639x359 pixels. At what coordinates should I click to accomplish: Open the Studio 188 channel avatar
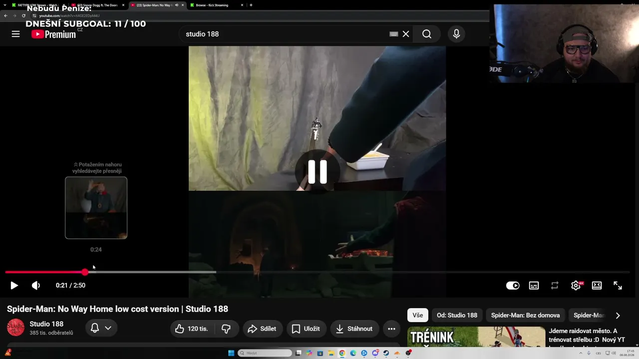click(15, 328)
